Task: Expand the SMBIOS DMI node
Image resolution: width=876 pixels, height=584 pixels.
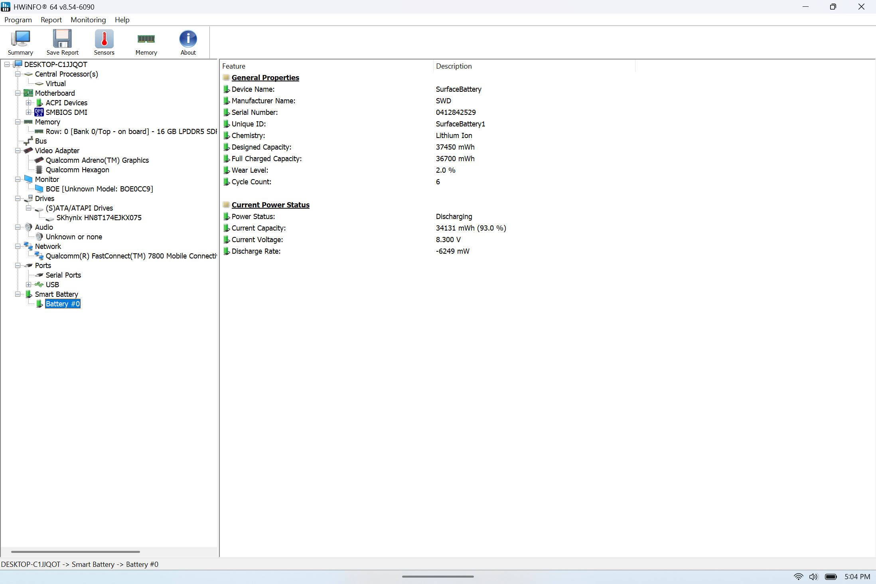Action: pos(29,112)
